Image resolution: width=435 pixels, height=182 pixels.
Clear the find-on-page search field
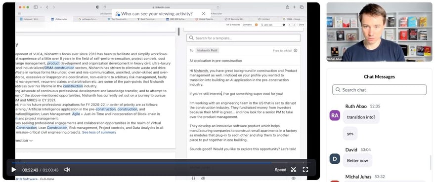[x=284, y=25]
